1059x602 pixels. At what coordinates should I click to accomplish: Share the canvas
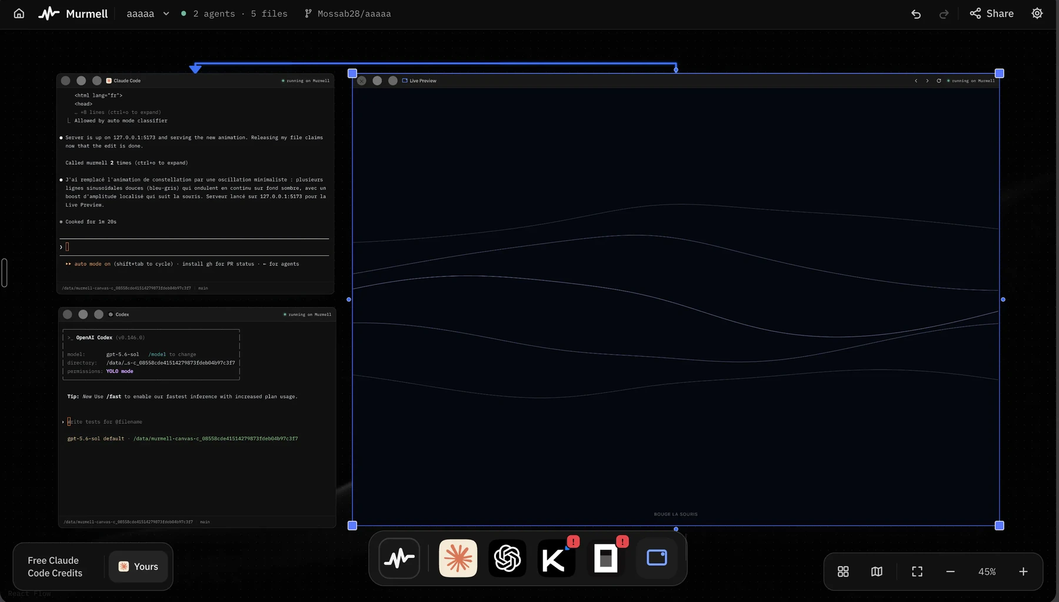[x=992, y=14]
